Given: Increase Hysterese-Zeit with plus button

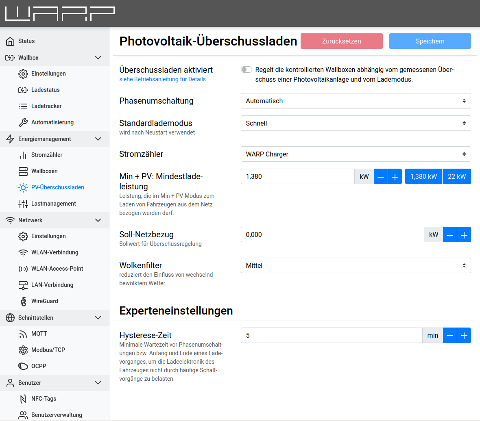Looking at the screenshot, I should 464,336.
